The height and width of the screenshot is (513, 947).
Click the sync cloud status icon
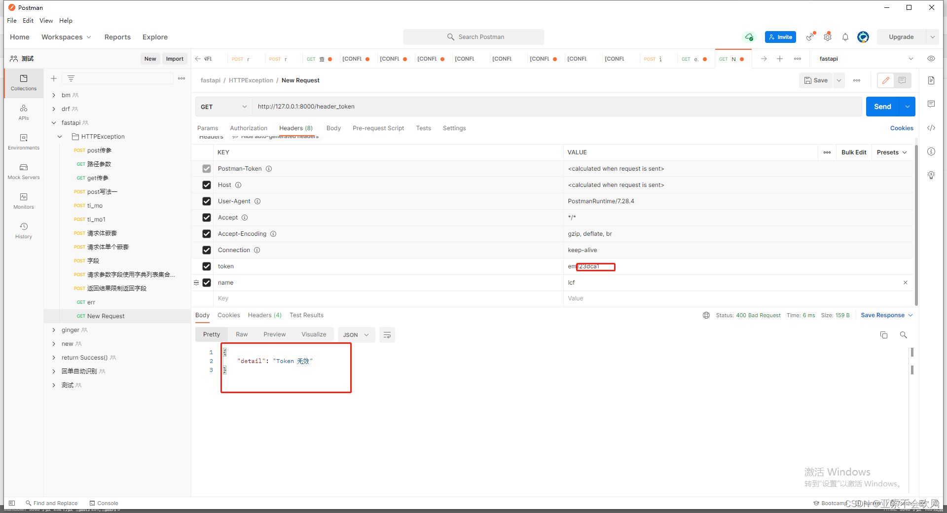coord(749,37)
